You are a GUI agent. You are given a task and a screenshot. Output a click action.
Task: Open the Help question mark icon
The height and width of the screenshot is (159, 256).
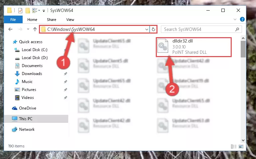click(242, 19)
